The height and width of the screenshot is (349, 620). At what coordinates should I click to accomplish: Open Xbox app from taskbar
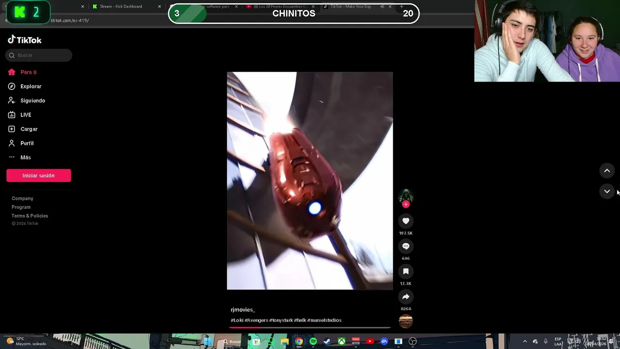click(341, 342)
